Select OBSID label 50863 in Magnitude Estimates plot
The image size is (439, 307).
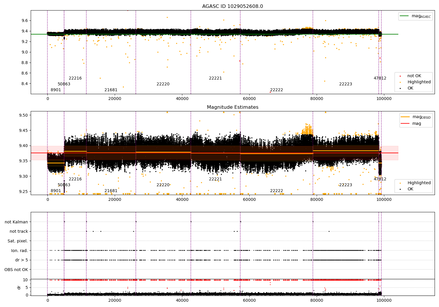pyautogui.click(x=64, y=185)
